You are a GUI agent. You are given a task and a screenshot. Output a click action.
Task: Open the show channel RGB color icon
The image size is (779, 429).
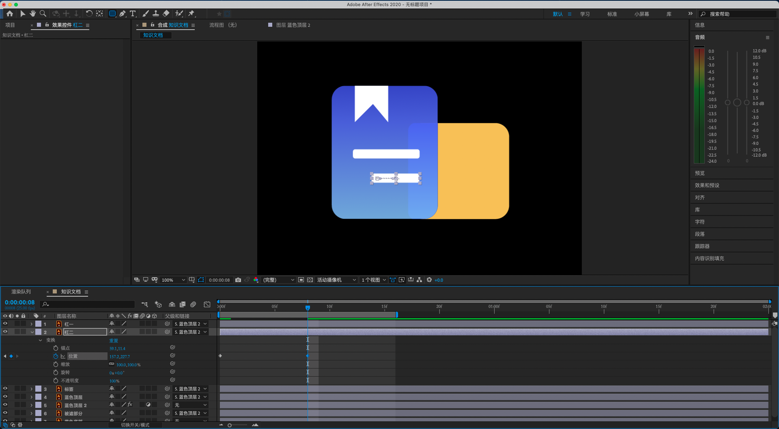click(256, 280)
